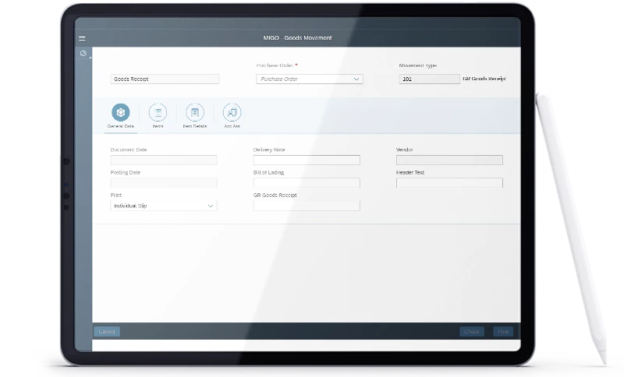Open the Item Details tab
The image size is (624, 377).
point(194,112)
